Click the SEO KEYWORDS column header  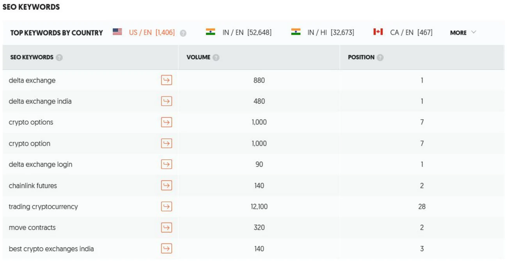coord(31,57)
